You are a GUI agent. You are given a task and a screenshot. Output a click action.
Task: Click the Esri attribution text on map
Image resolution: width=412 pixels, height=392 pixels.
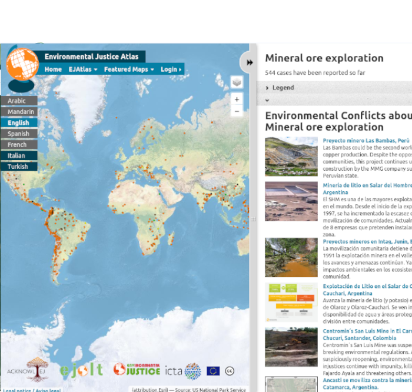point(188,390)
